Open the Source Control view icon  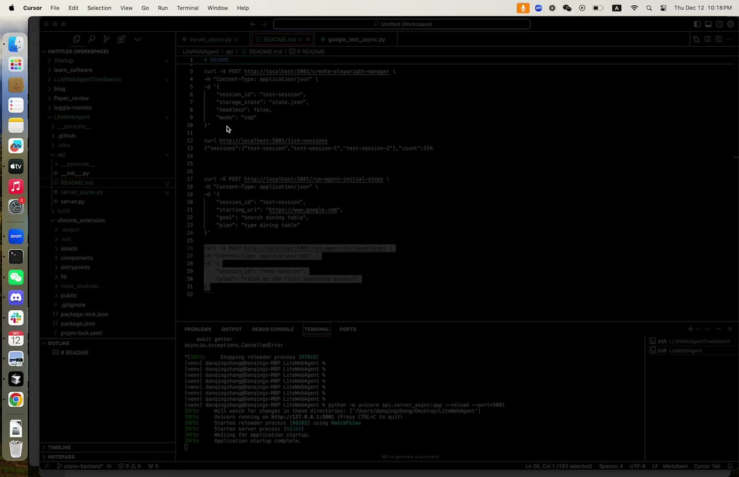tap(106, 39)
